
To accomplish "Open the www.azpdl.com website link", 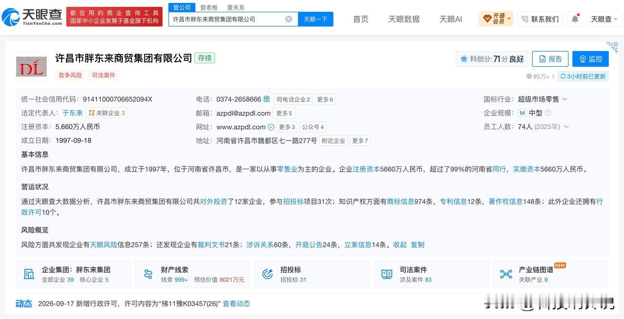I will click(x=241, y=127).
